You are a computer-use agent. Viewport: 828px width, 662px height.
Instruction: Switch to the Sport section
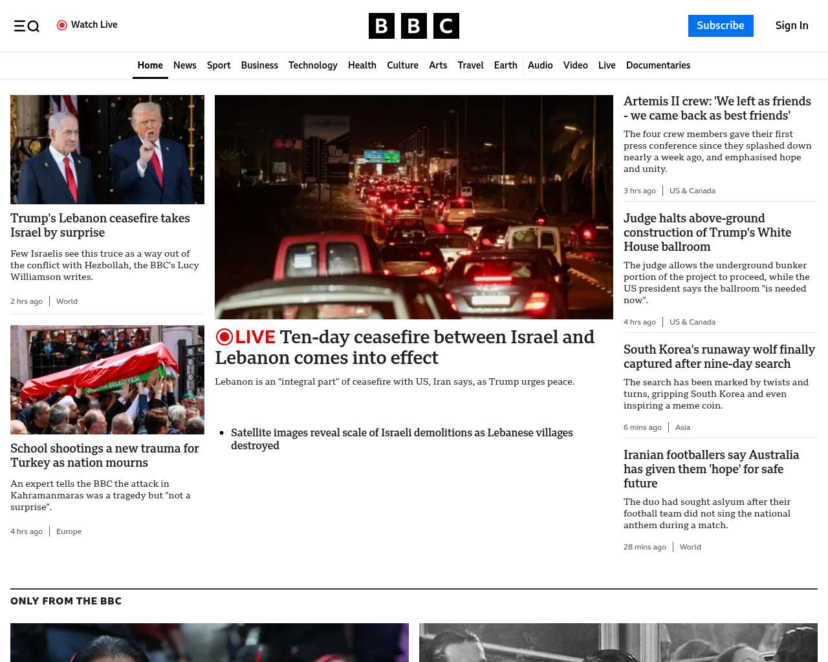pyautogui.click(x=219, y=65)
